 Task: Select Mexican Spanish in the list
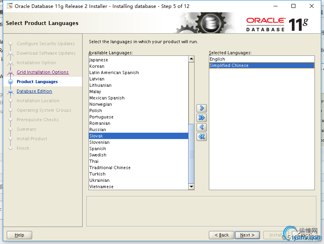(139, 98)
